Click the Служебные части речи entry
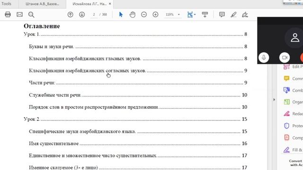Viewport: 303px width, 170px height. pos(138,95)
